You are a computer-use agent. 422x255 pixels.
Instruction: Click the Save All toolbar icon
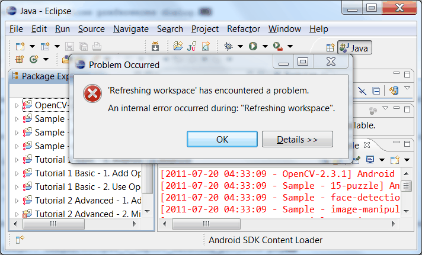[x=83, y=47]
